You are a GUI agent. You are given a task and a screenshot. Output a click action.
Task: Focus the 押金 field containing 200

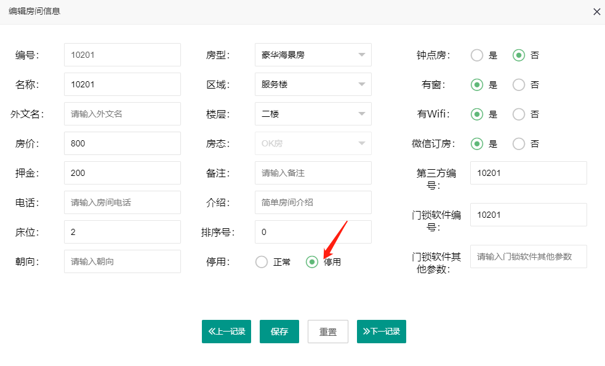point(122,173)
